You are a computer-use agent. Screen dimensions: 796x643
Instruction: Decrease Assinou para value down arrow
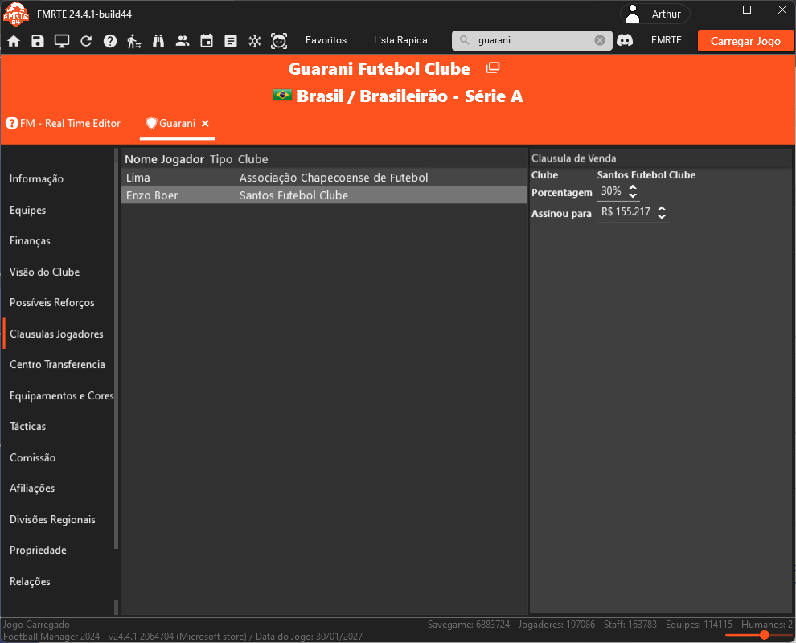662,217
